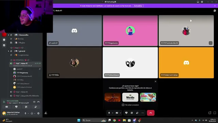Open the Op7 | Sala #1 voice channel

tap(25, 64)
